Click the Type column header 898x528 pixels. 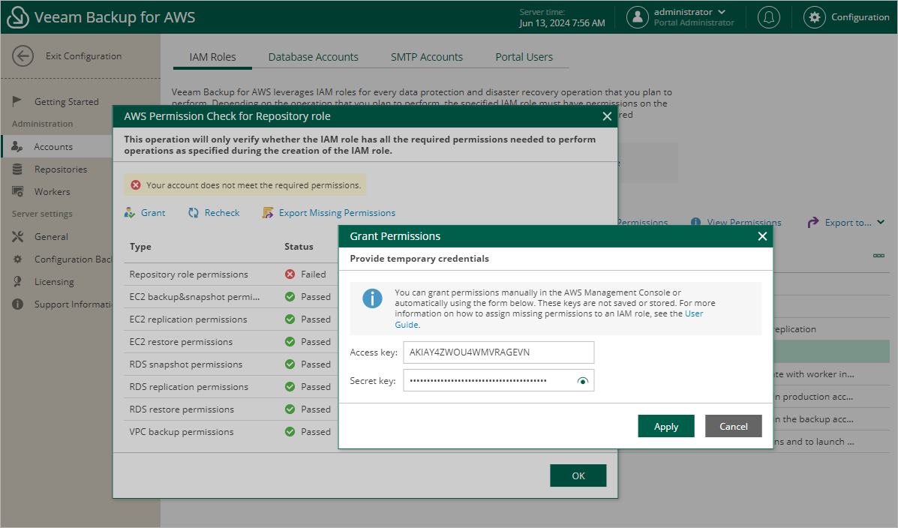click(140, 246)
